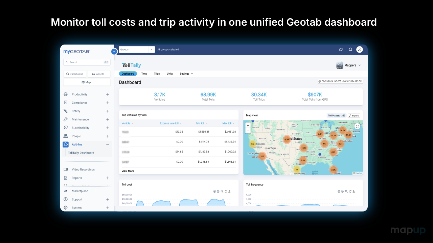433x243 pixels.
Task: Click the 97.8K map cluster marker
Action: (x=348, y=135)
